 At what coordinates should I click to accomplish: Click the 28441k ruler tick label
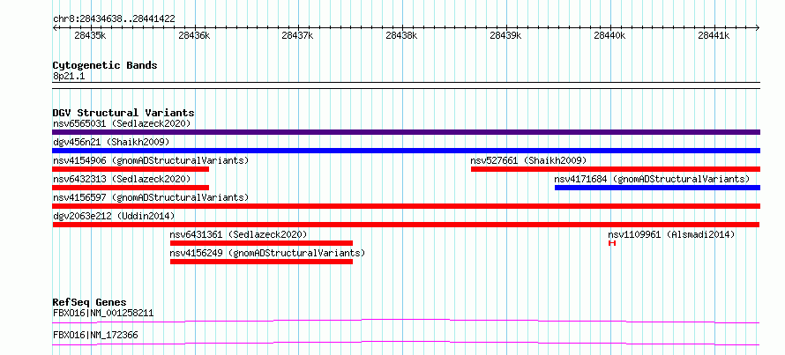[714, 35]
